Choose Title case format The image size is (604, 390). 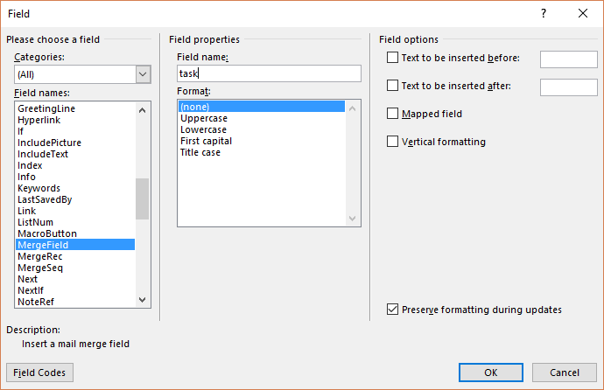pyautogui.click(x=200, y=152)
